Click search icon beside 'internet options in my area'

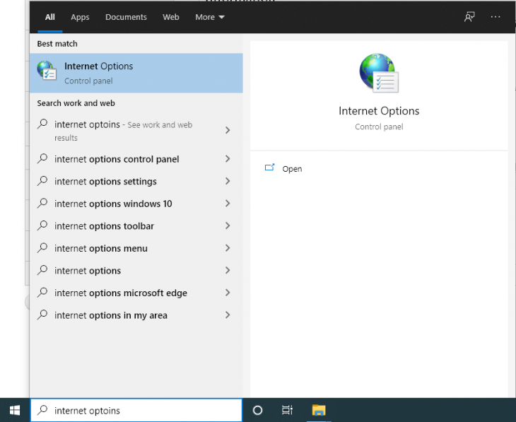pyautogui.click(x=42, y=315)
